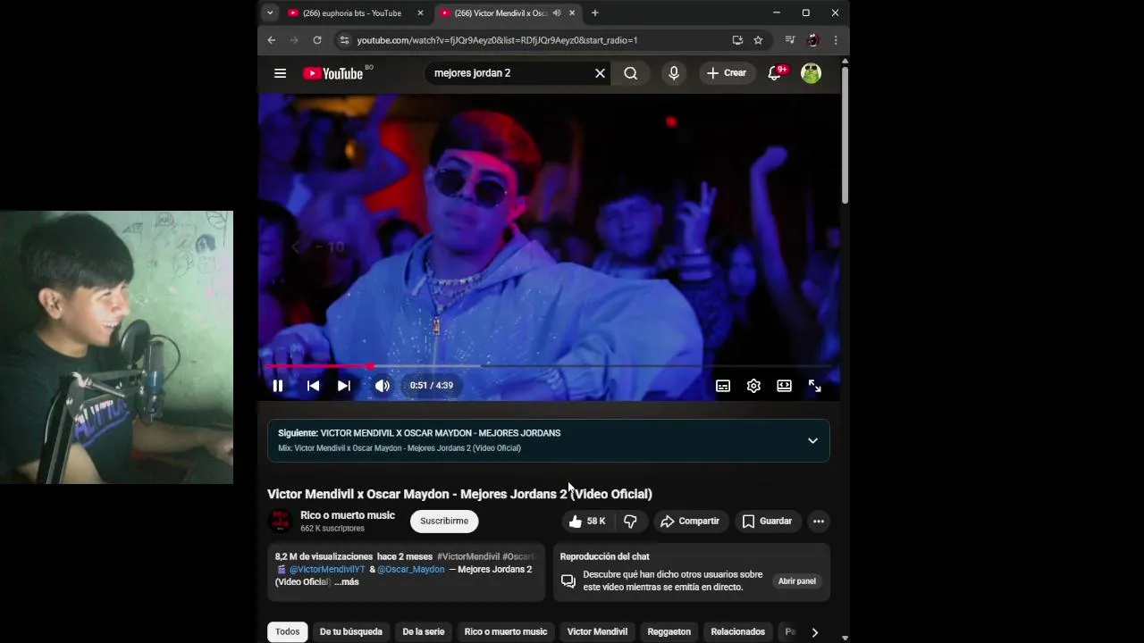This screenshot has height=643, width=1144.
Task: Share with the Compartir button
Action: tap(689, 521)
